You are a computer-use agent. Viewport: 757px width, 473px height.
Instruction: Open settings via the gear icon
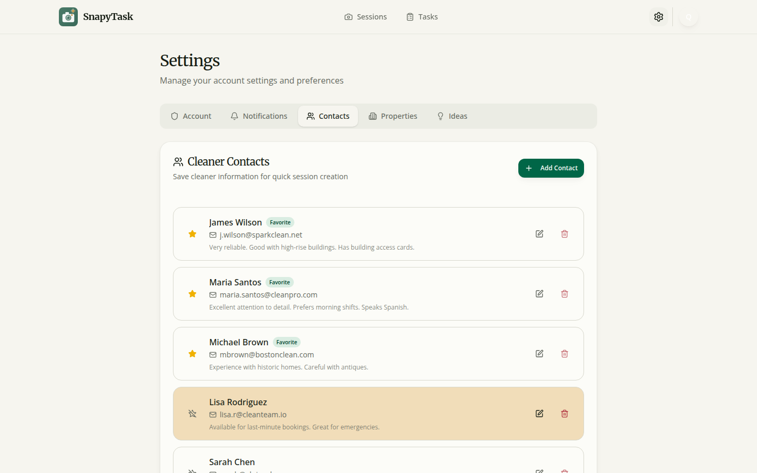[x=659, y=16]
